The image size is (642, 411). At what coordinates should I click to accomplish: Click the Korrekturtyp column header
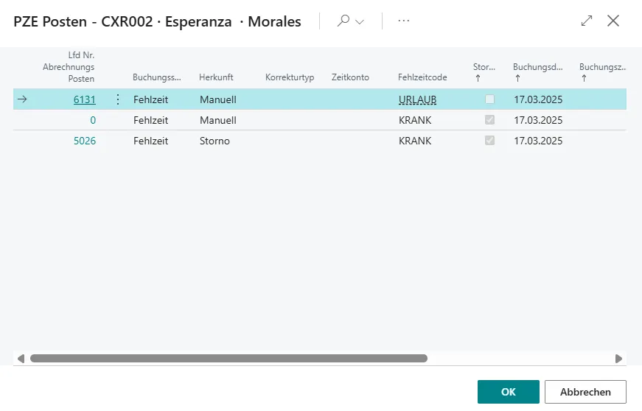[290, 77]
